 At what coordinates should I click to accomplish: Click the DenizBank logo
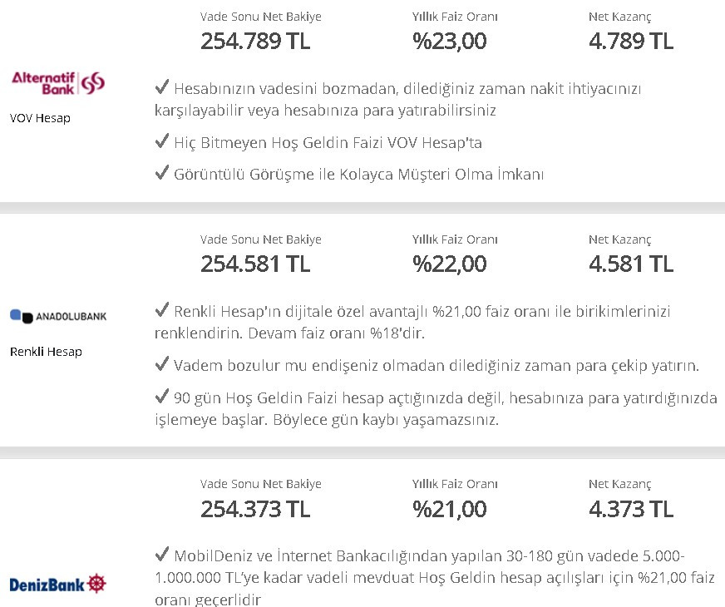[x=58, y=584]
